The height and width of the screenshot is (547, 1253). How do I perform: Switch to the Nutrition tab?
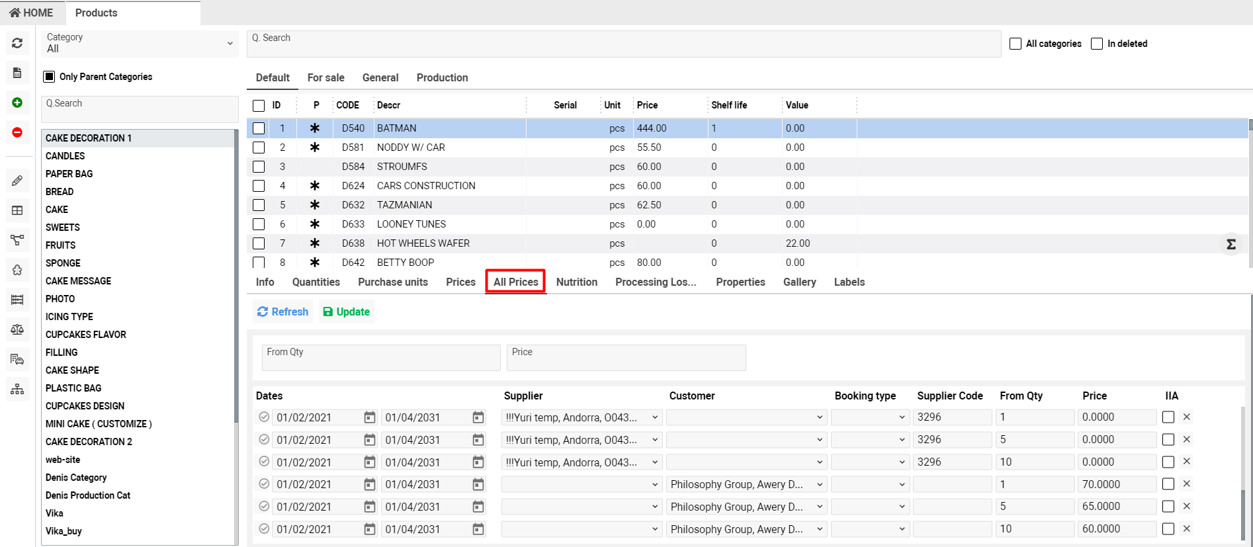click(576, 282)
